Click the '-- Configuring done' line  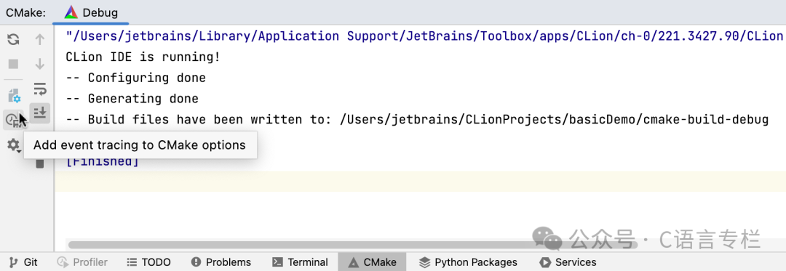[x=135, y=78]
